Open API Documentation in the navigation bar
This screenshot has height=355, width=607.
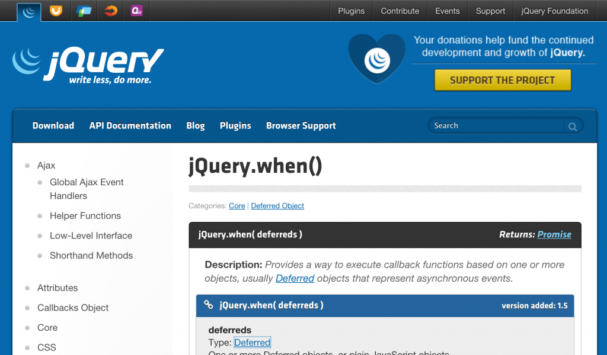(130, 125)
